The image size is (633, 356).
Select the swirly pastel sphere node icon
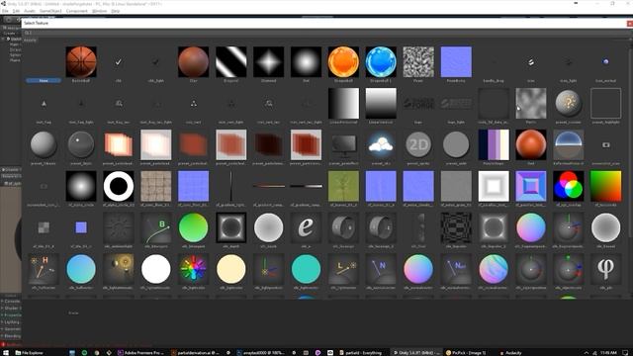(494, 269)
